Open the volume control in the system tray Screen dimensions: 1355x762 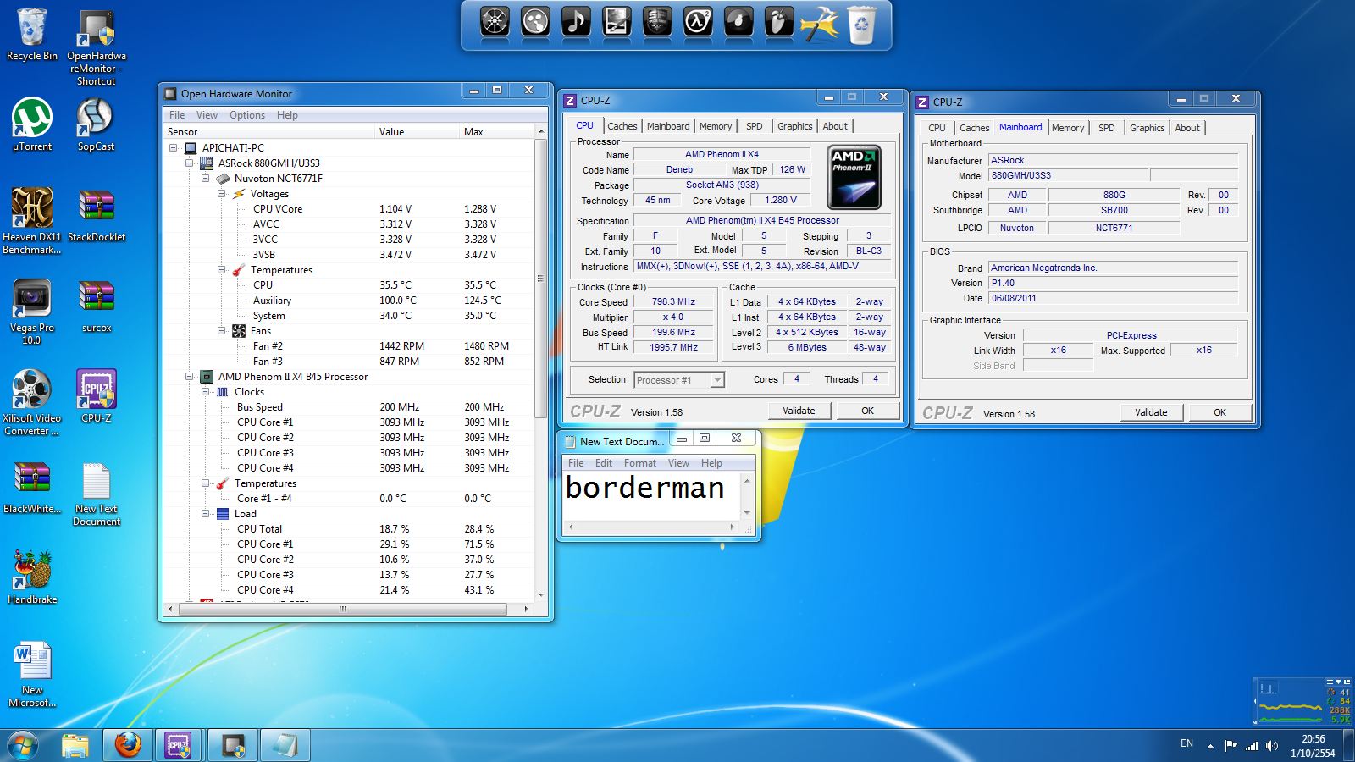pyautogui.click(x=1272, y=746)
